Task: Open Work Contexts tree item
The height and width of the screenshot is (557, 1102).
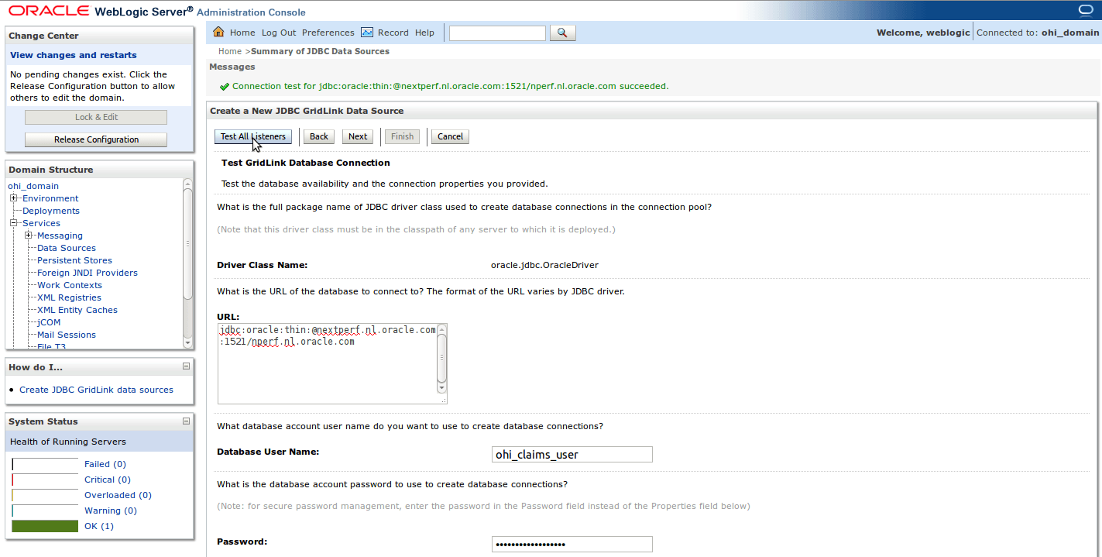Action: [70, 285]
